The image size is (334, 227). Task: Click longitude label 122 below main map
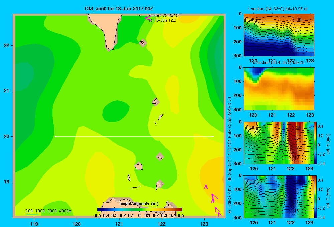click(x=162, y=224)
